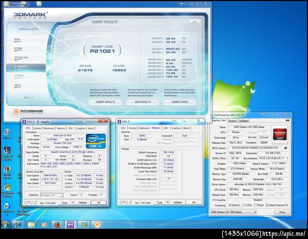Toggle the DirectCompute 5.0 checkbox
308x239 pixels.
point(267,205)
